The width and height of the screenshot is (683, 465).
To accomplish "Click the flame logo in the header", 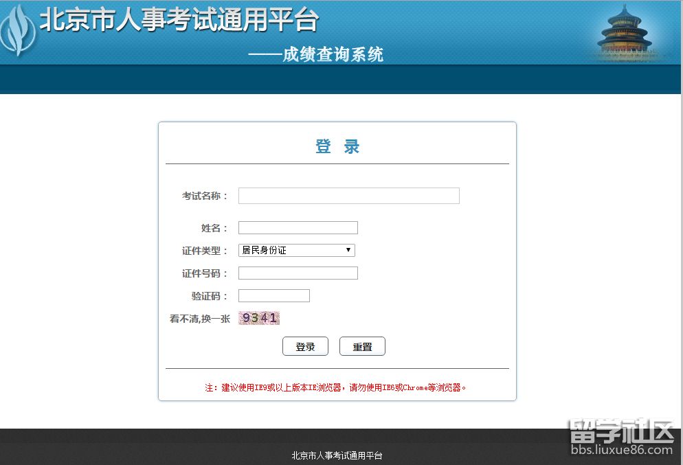I will click(16, 31).
